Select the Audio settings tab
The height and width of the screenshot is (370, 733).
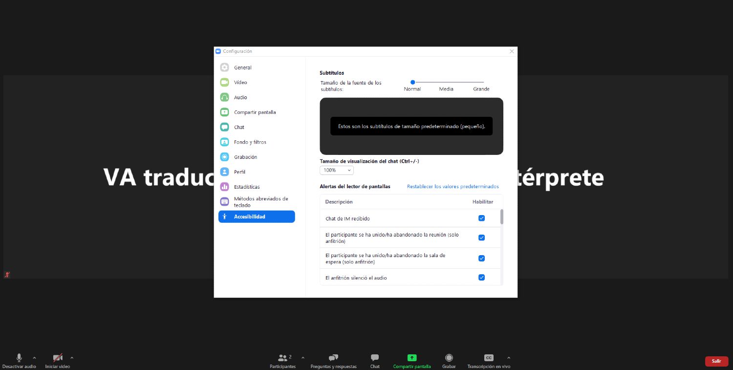(x=240, y=97)
